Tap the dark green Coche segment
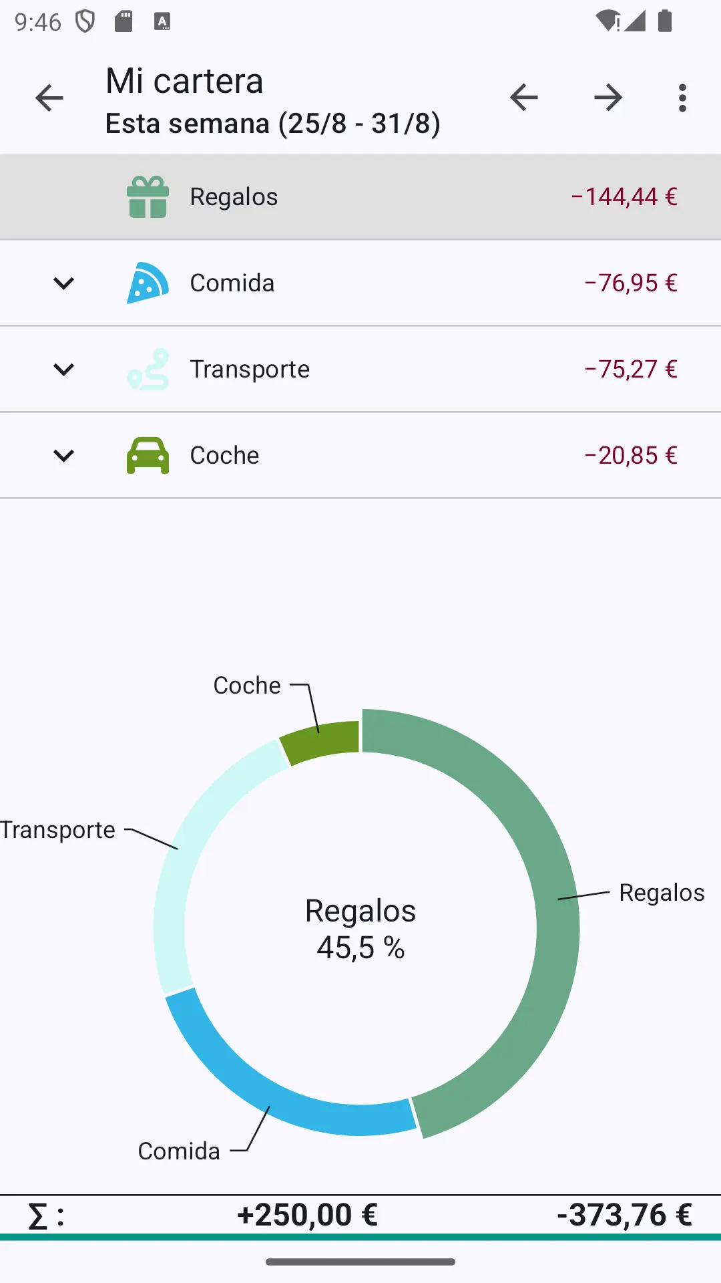The width and height of the screenshot is (721, 1283). [320, 740]
